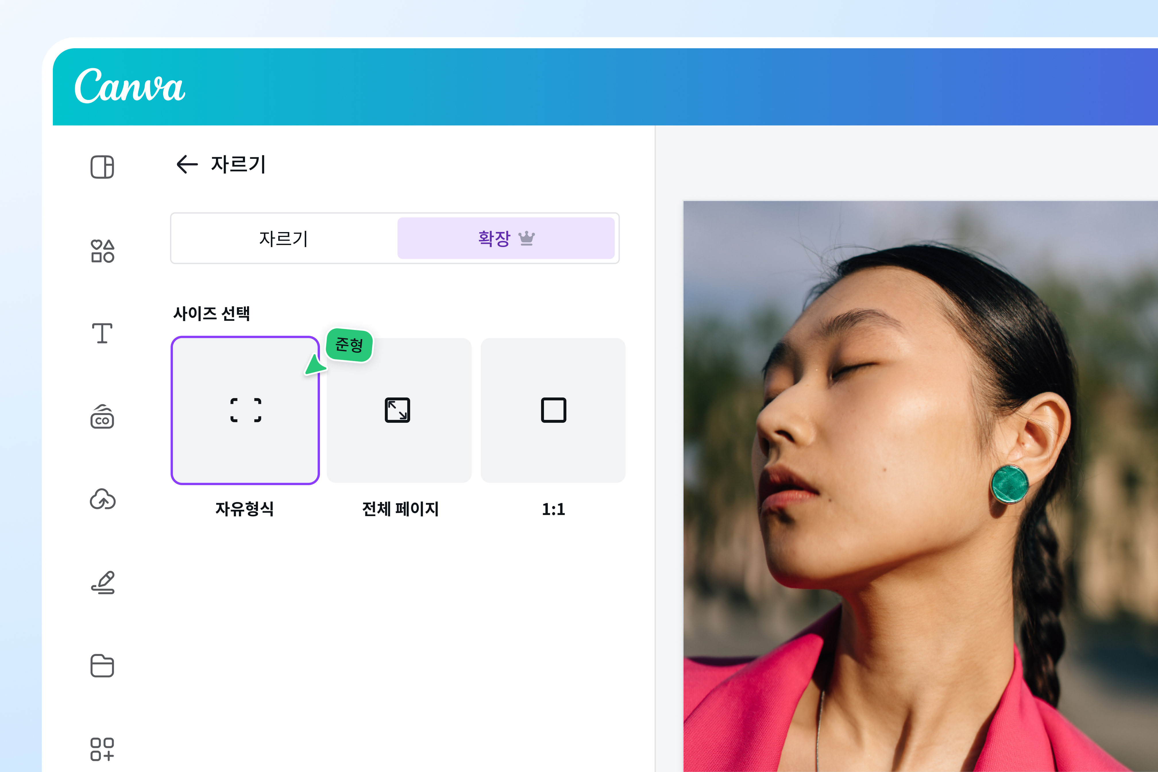The width and height of the screenshot is (1158, 772).
Task: Select the Draw pen tool icon
Action: pyautogui.click(x=103, y=582)
